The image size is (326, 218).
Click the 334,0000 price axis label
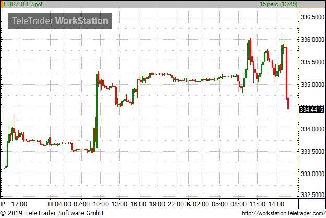(x=312, y=129)
